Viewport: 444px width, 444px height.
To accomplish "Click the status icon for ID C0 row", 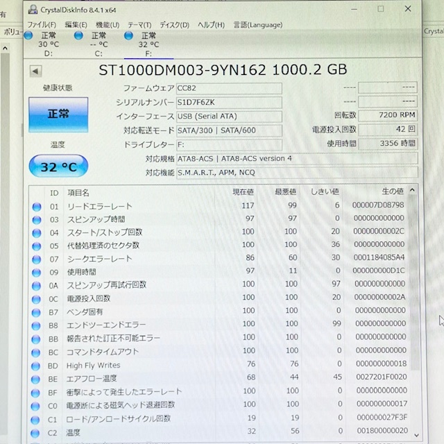I will coord(35,407).
